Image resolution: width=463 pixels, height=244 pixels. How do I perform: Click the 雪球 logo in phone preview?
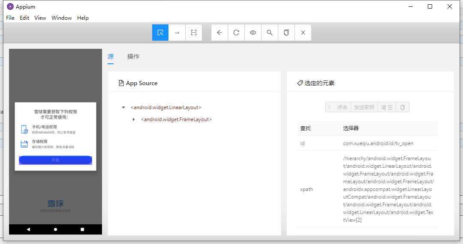pos(55,203)
